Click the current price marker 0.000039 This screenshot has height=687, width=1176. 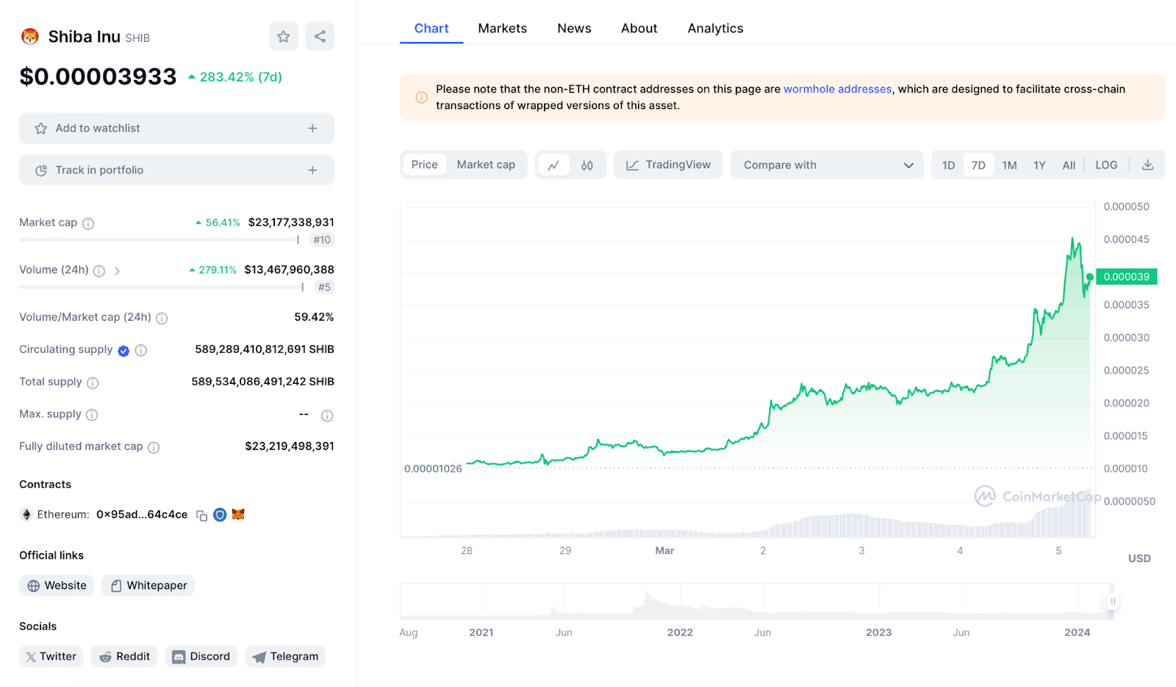1126,277
